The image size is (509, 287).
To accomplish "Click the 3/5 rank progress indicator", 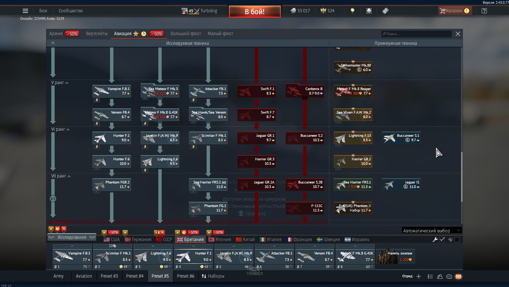I will (53, 199).
